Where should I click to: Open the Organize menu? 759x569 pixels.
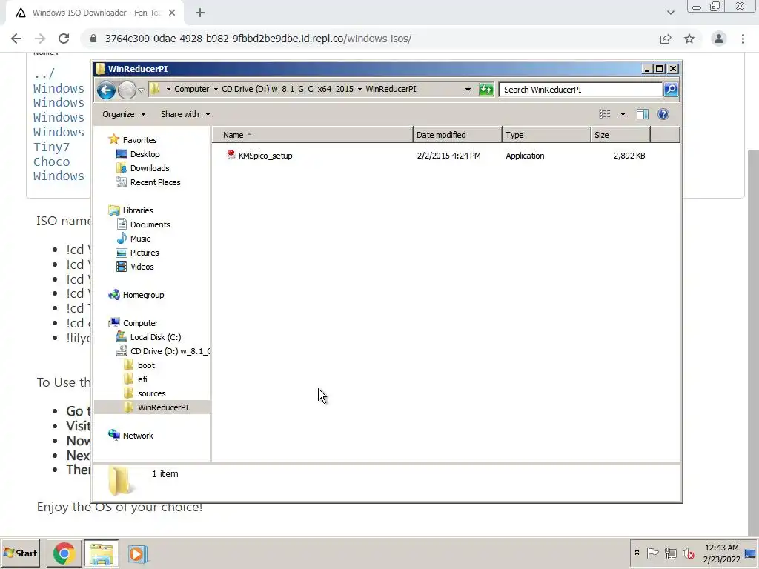(124, 114)
